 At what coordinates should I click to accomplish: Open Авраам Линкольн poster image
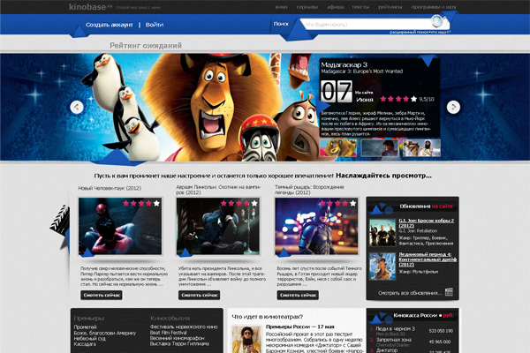[218, 226]
